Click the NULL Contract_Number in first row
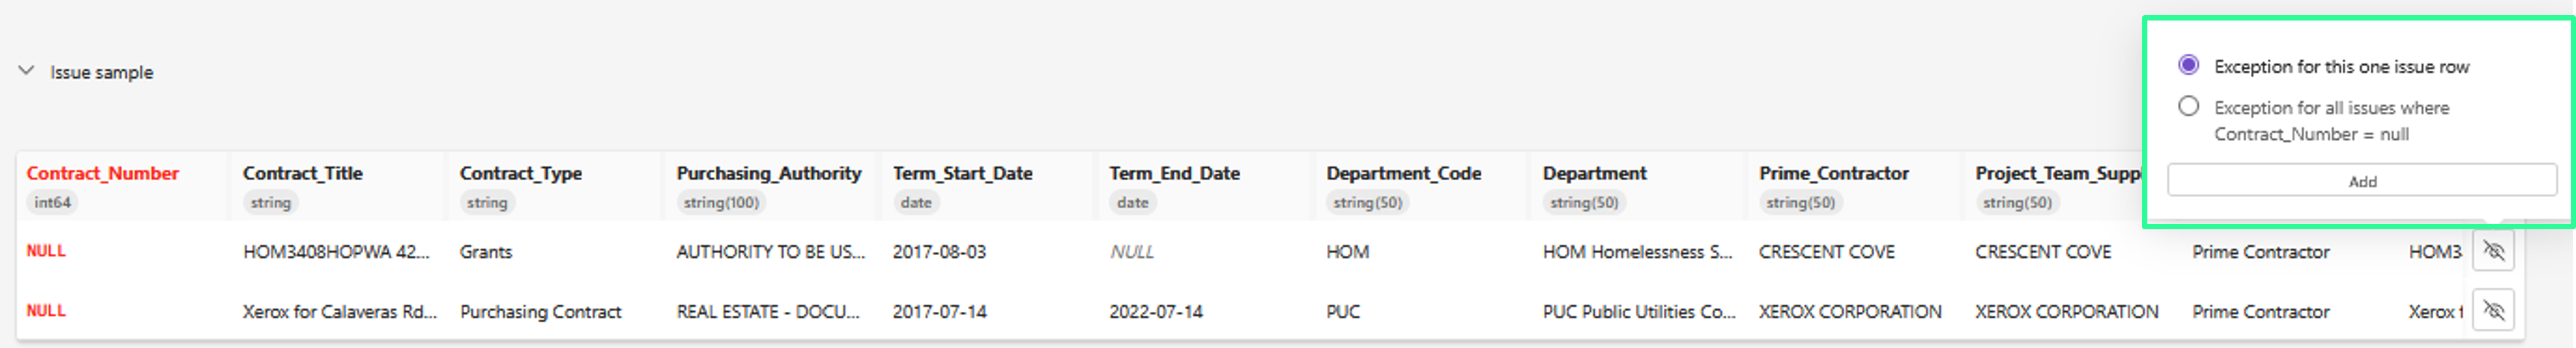The height and width of the screenshot is (348, 2576). pos(46,251)
